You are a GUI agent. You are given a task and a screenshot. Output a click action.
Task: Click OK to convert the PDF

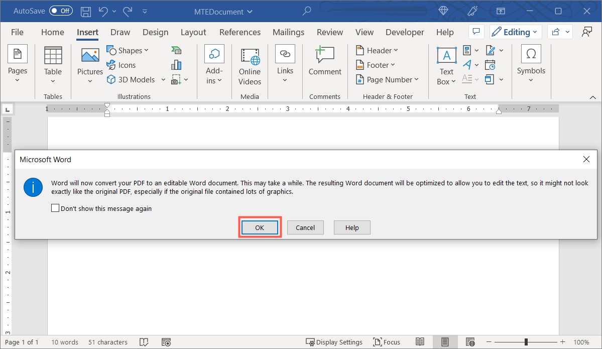click(x=260, y=227)
